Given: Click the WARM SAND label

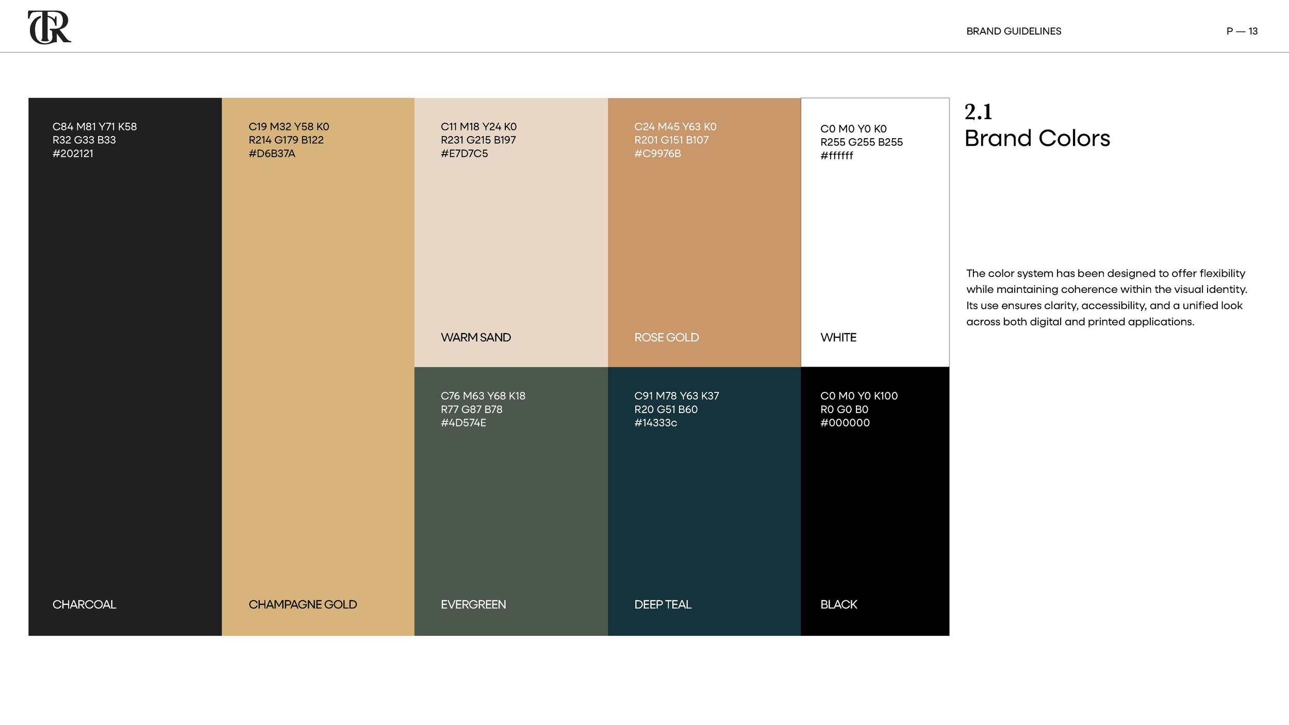Looking at the screenshot, I should (x=476, y=338).
